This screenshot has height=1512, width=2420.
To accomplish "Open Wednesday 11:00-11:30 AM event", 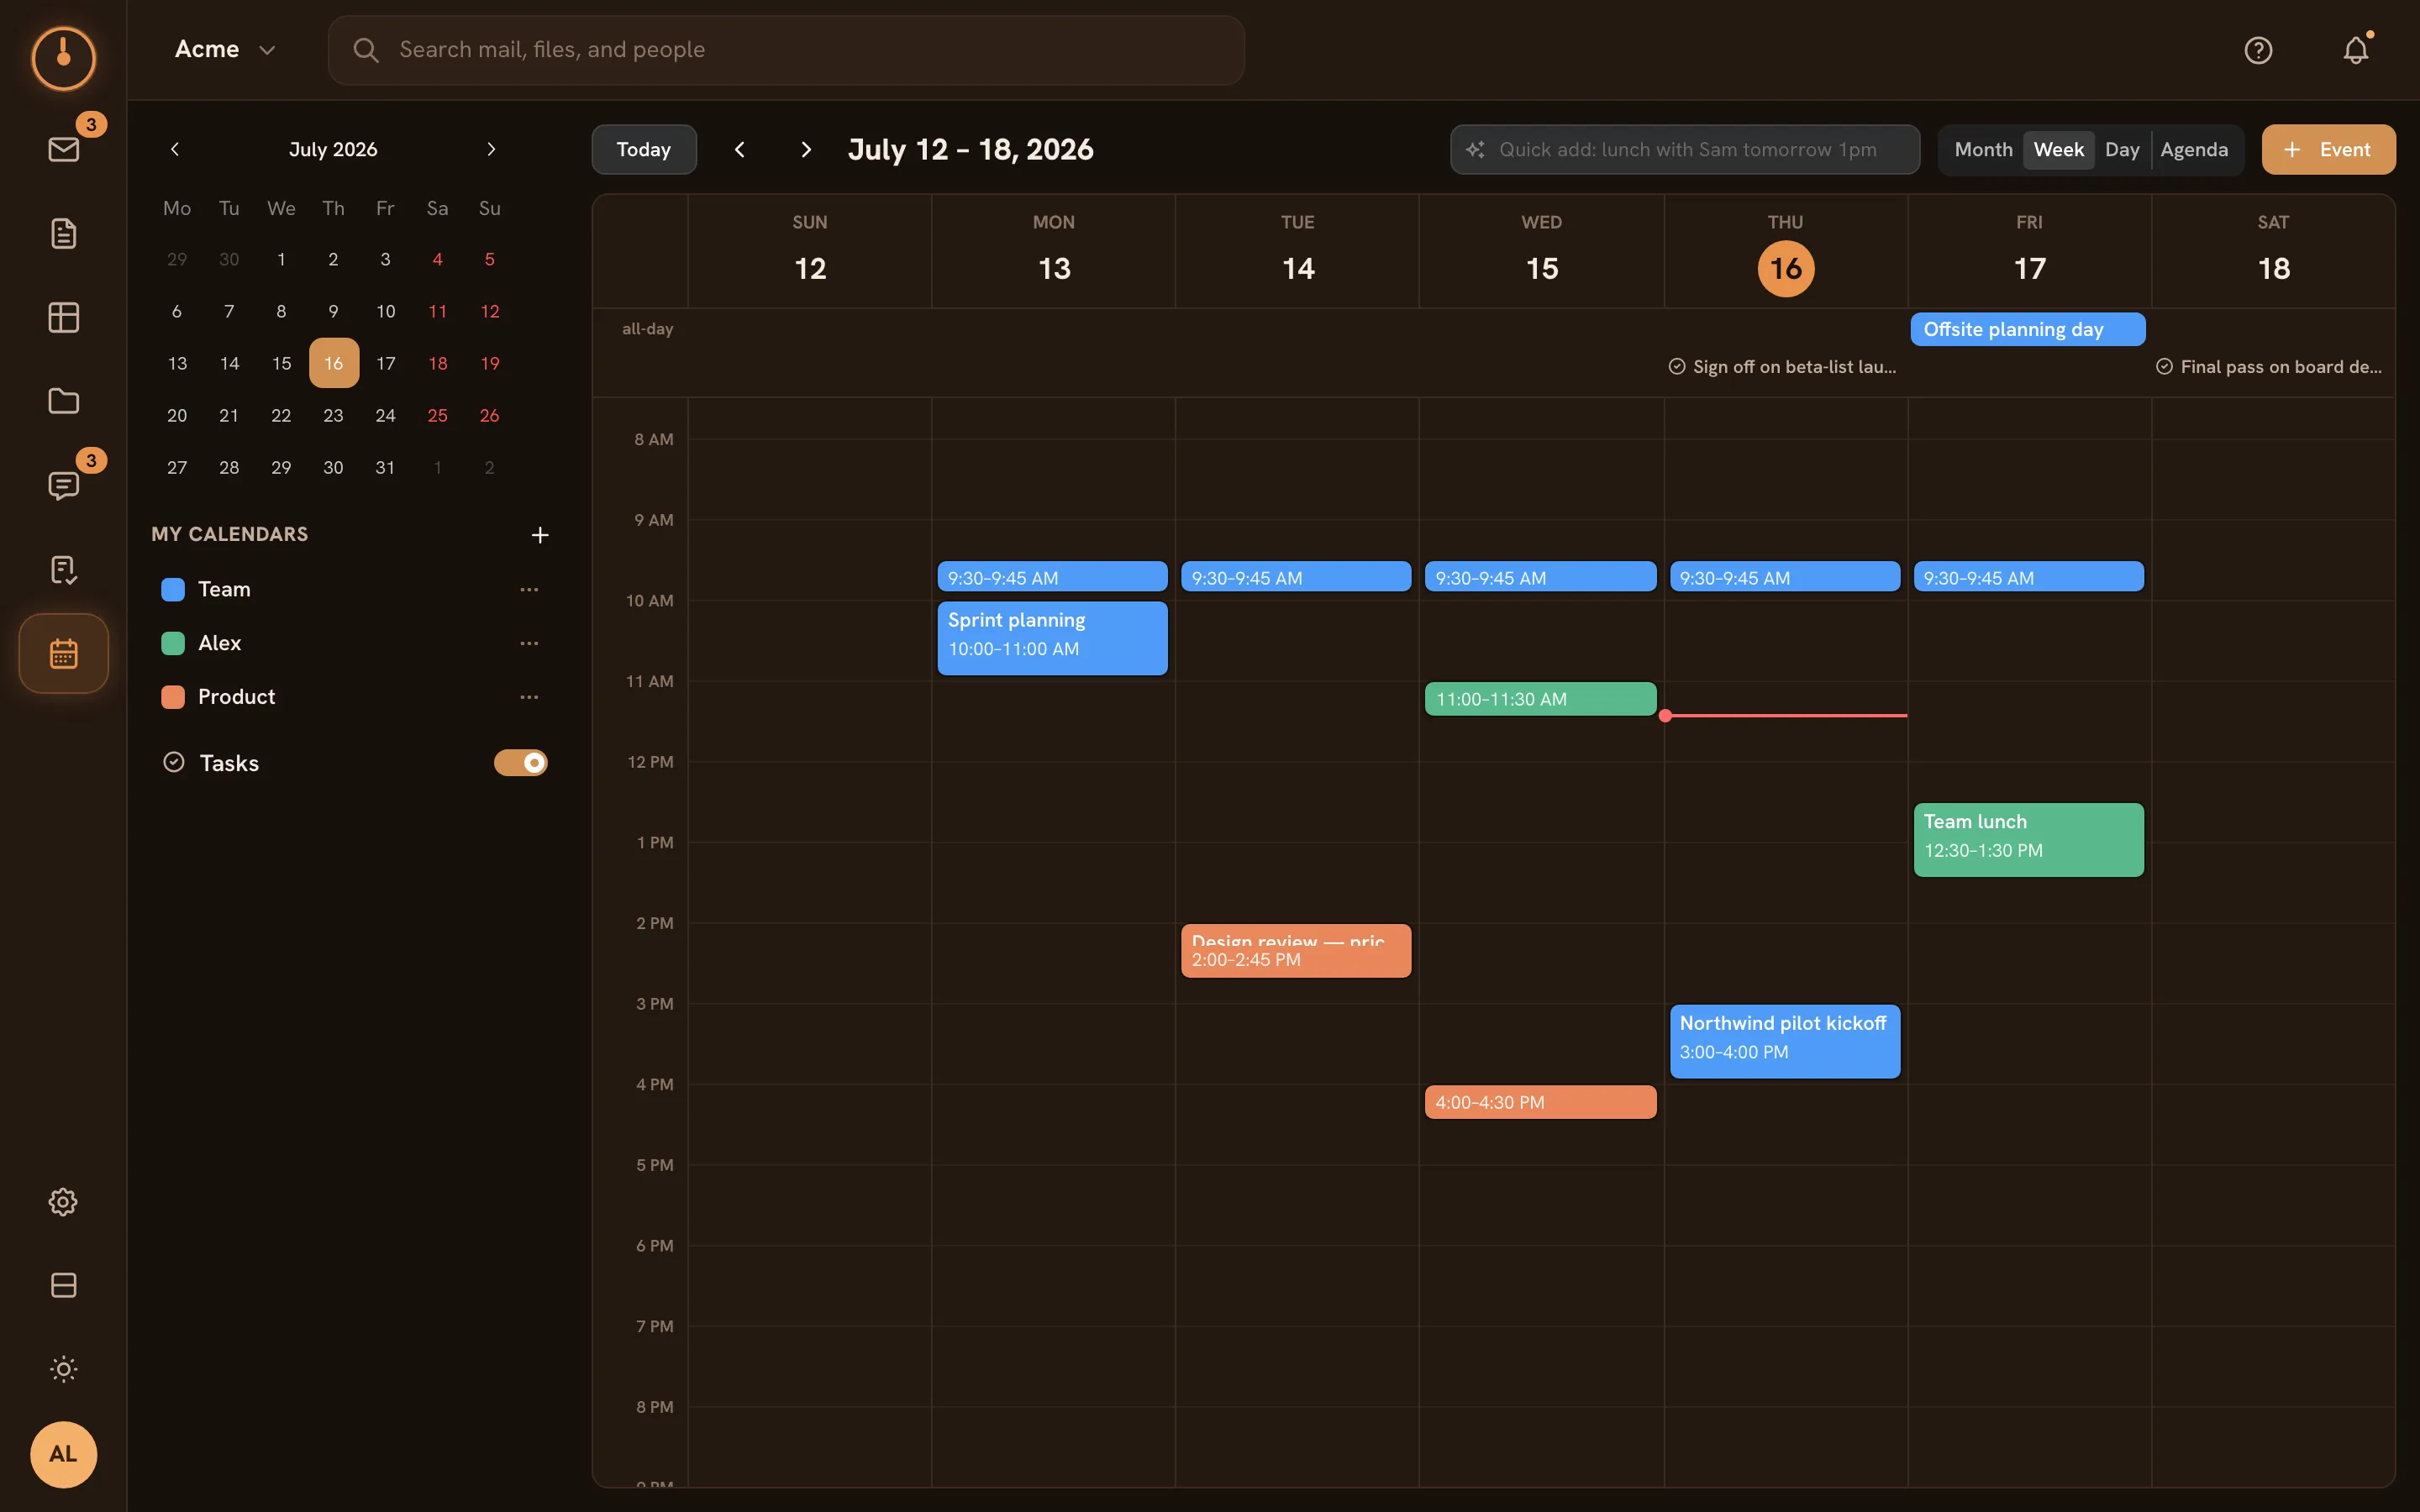I will [x=1540, y=699].
